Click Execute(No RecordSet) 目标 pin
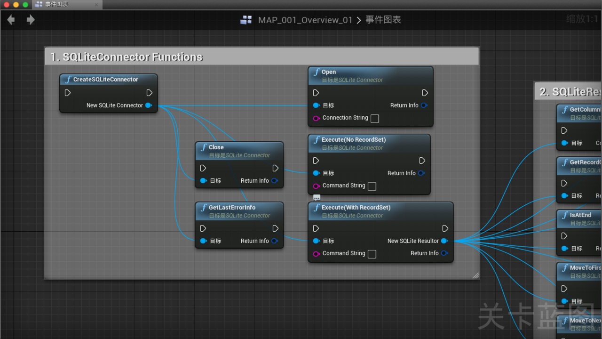Screen dimensions: 602x339 pyautogui.click(x=316, y=173)
